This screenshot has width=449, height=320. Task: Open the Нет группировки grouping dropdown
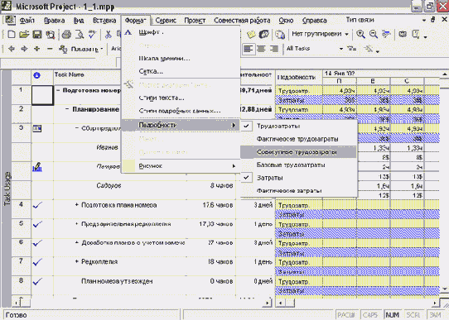(346, 34)
